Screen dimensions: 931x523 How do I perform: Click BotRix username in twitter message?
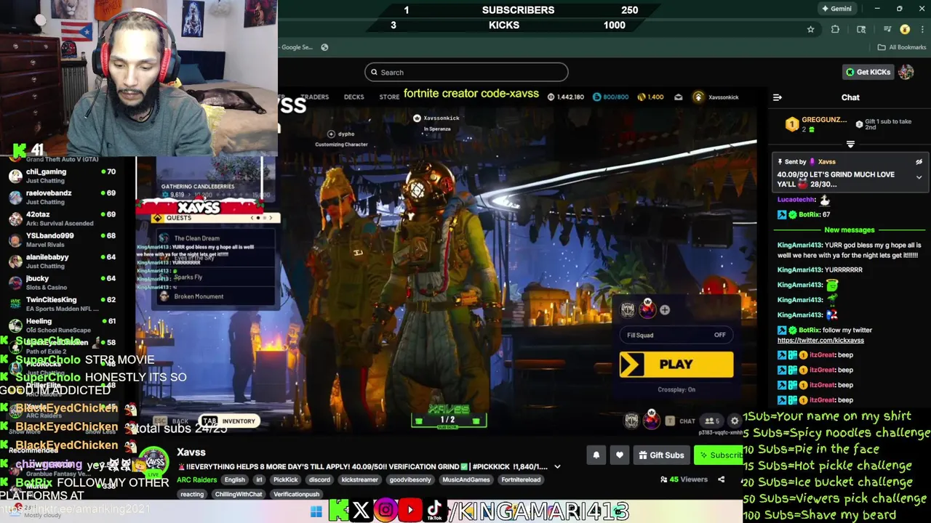(x=809, y=330)
